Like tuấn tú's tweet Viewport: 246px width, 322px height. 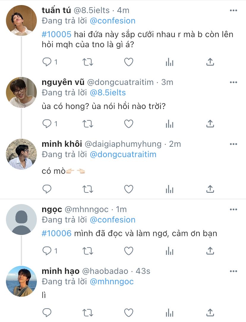(x=128, y=62)
